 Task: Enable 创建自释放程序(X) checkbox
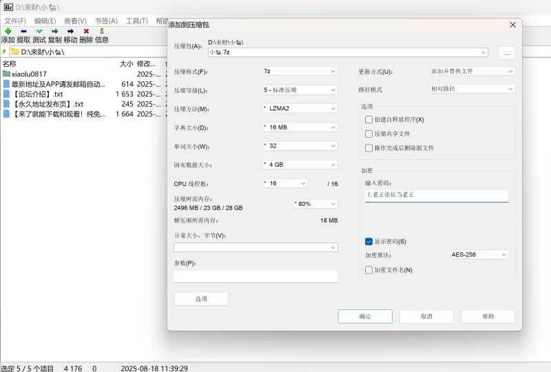368,120
